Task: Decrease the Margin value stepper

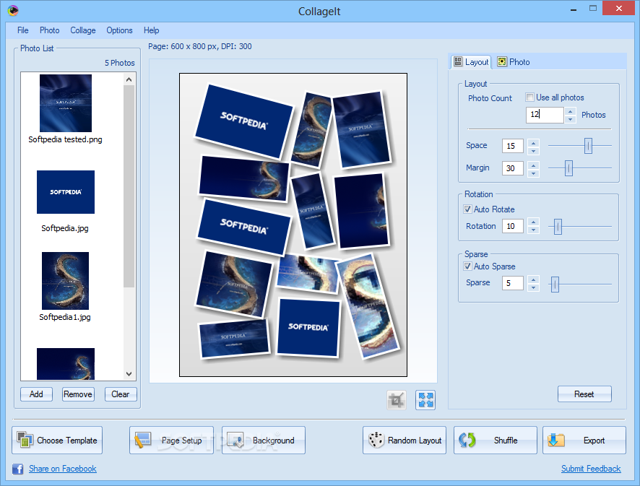Action: coord(534,173)
